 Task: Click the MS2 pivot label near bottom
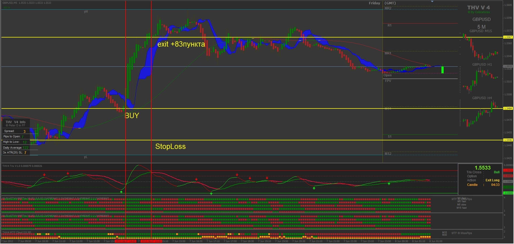(x=388, y=154)
